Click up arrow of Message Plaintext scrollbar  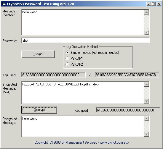pos(147,12)
